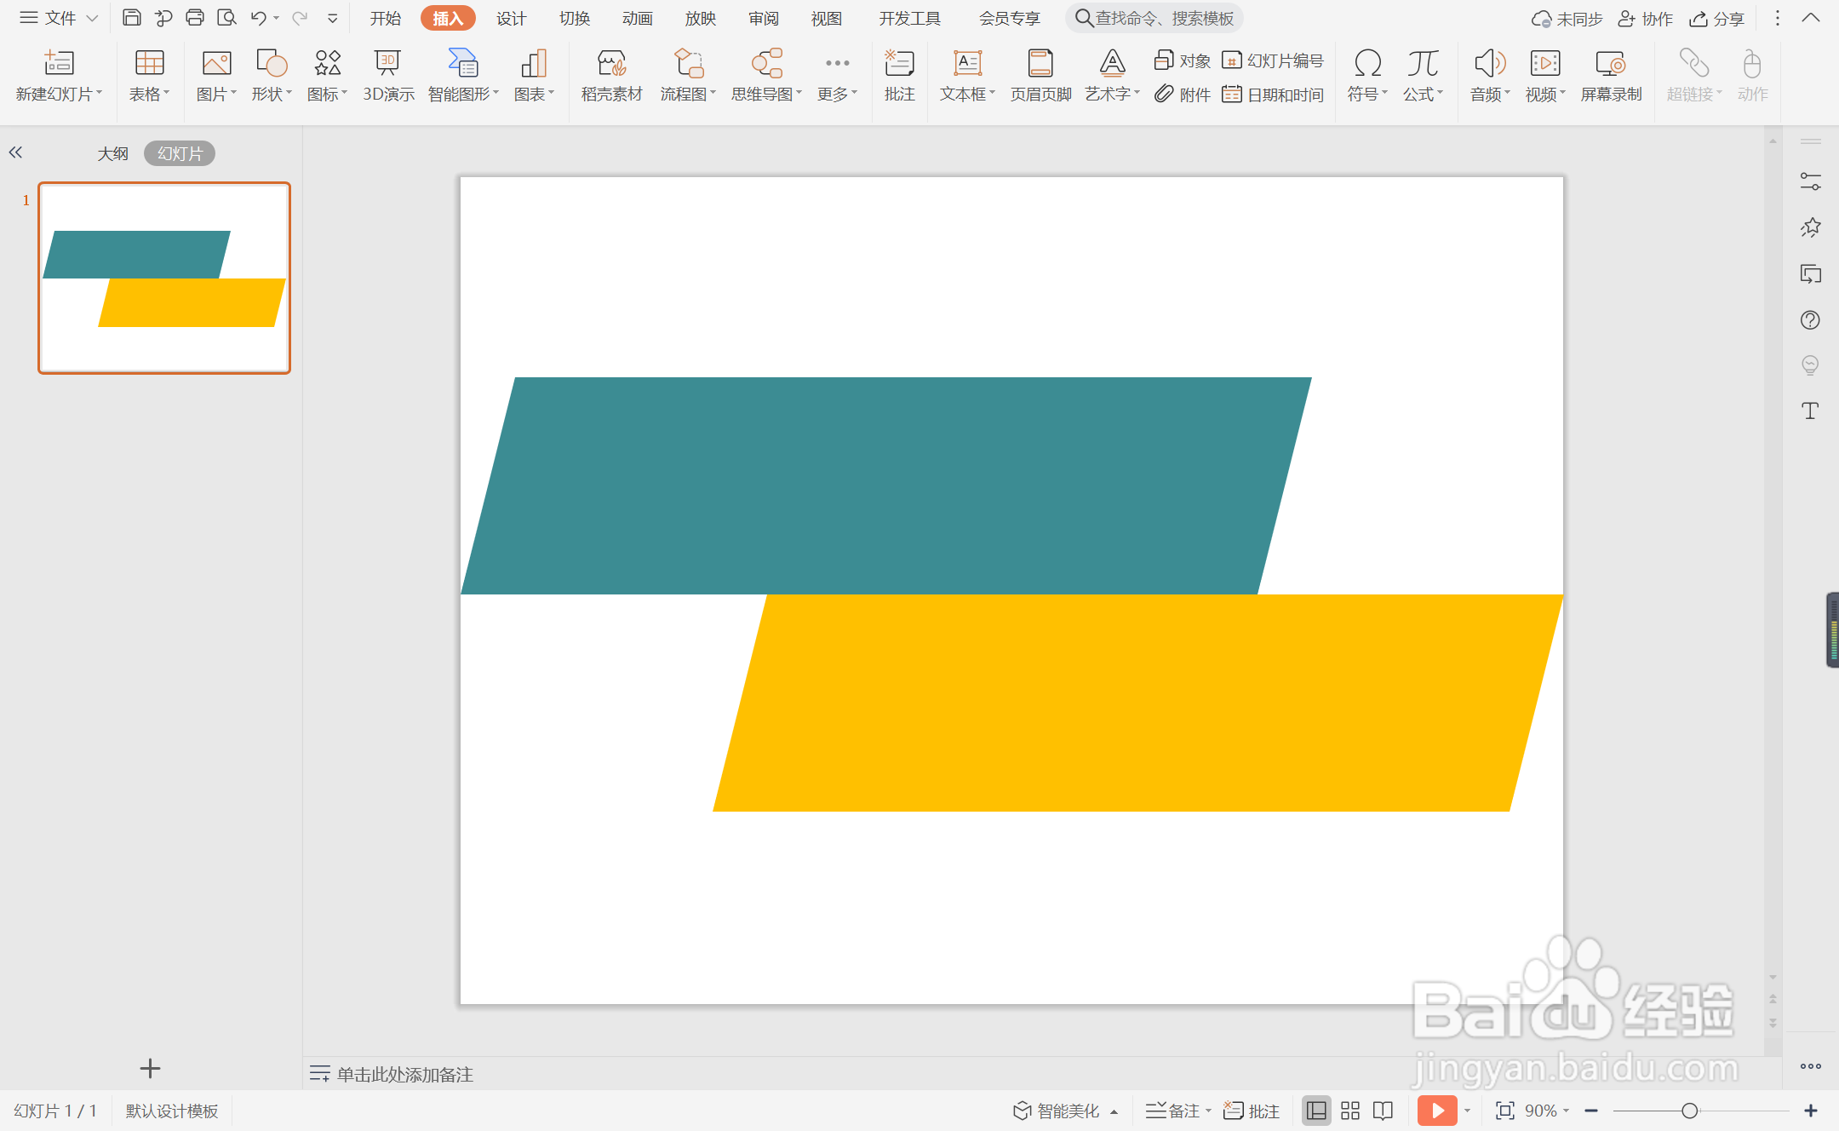Start slideshow with orange play button
This screenshot has height=1131, width=1839.
[x=1437, y=1111]
